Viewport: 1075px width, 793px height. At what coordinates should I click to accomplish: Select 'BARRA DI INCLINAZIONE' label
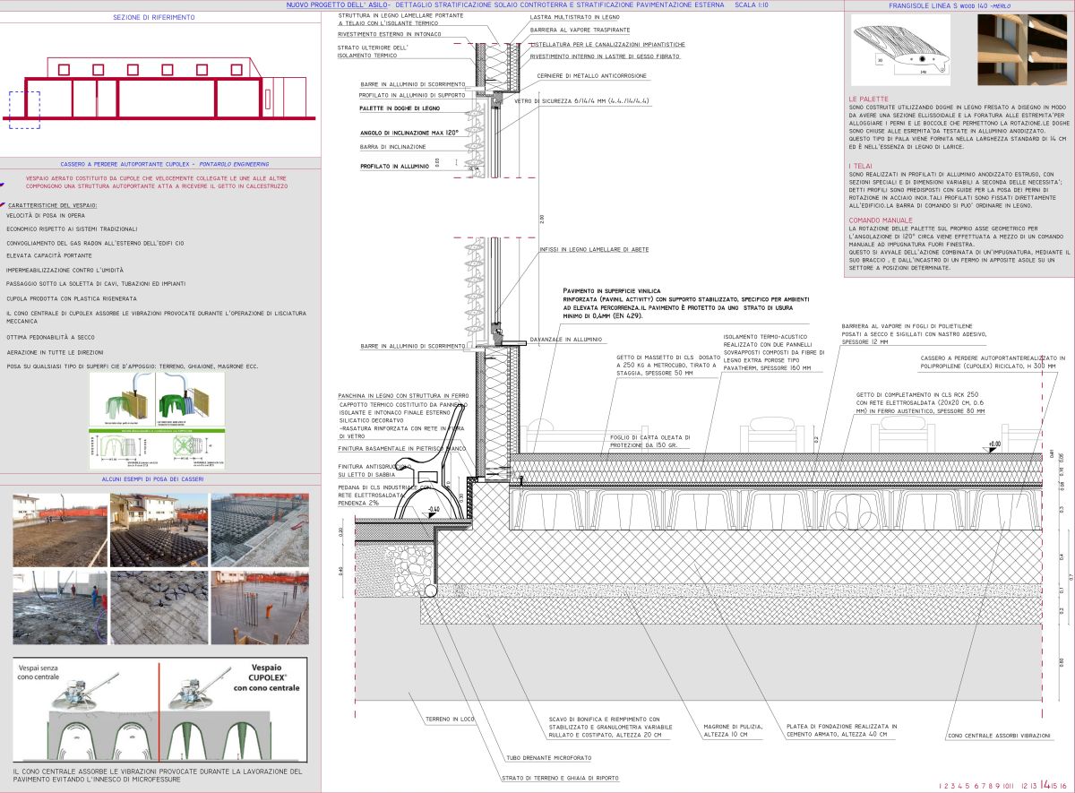tap(393, 146)
